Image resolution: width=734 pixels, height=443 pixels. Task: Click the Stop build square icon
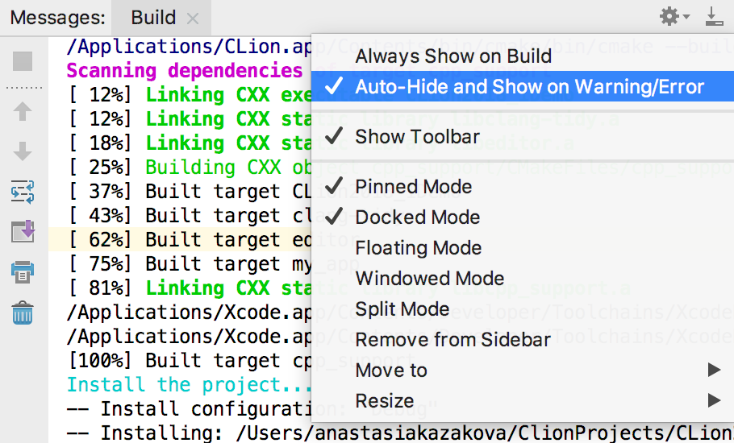23,61
